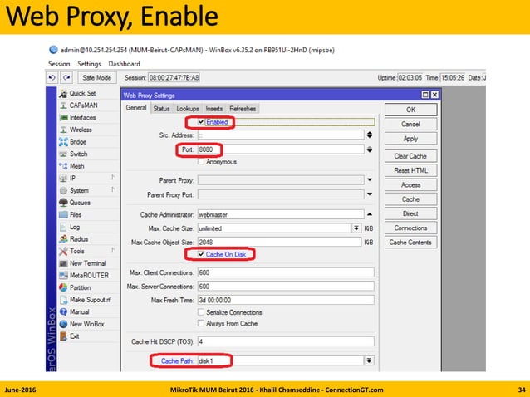This screenshot has height=397, width=530.
Task: Open the Mesh sidebar icon
Action: (x=63, y=166)
